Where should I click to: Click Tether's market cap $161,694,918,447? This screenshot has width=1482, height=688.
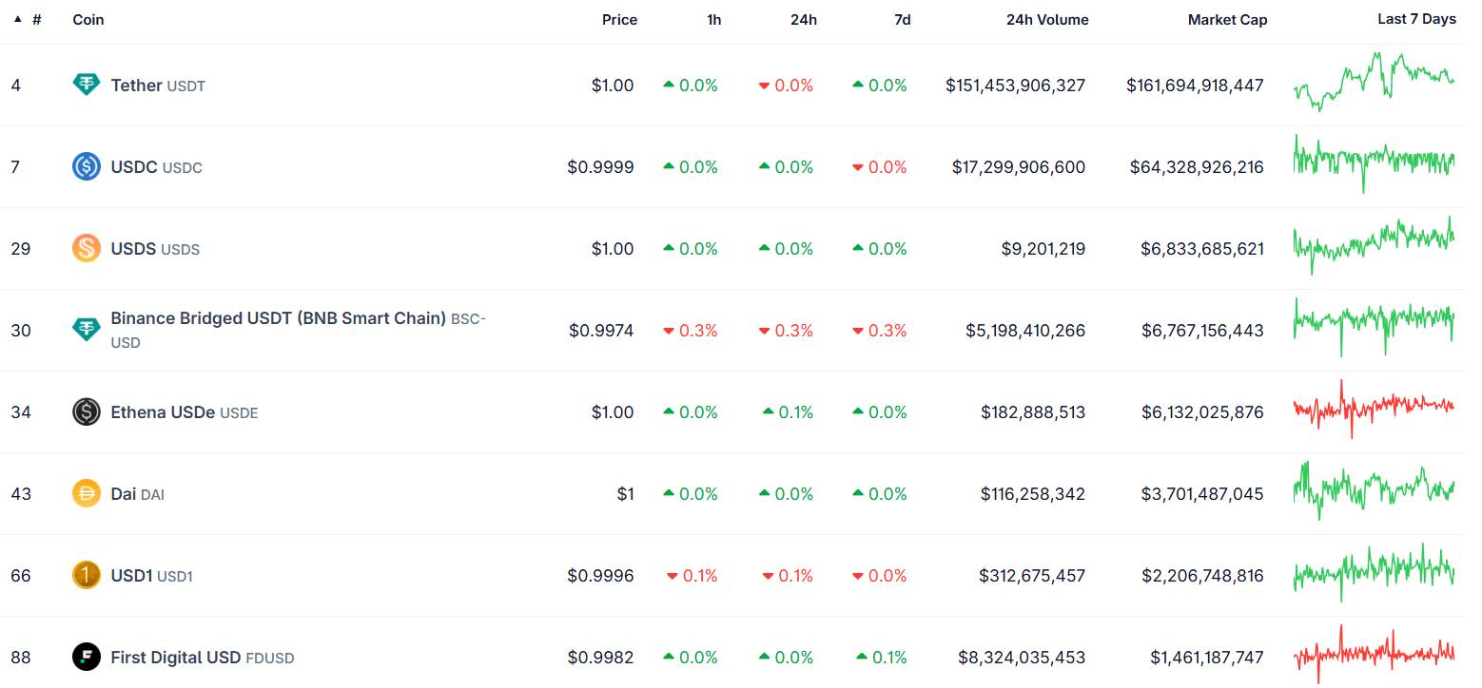coord(1195,86)
